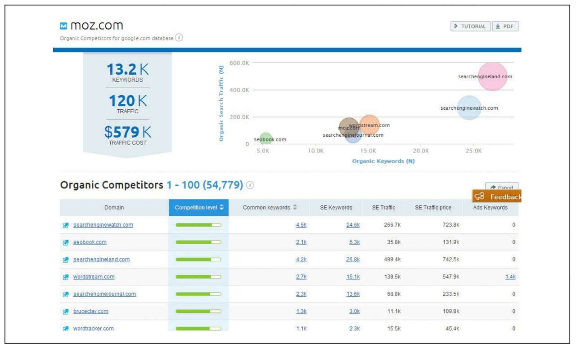Click the Export button above the table
576x348 pixels.
502,187
